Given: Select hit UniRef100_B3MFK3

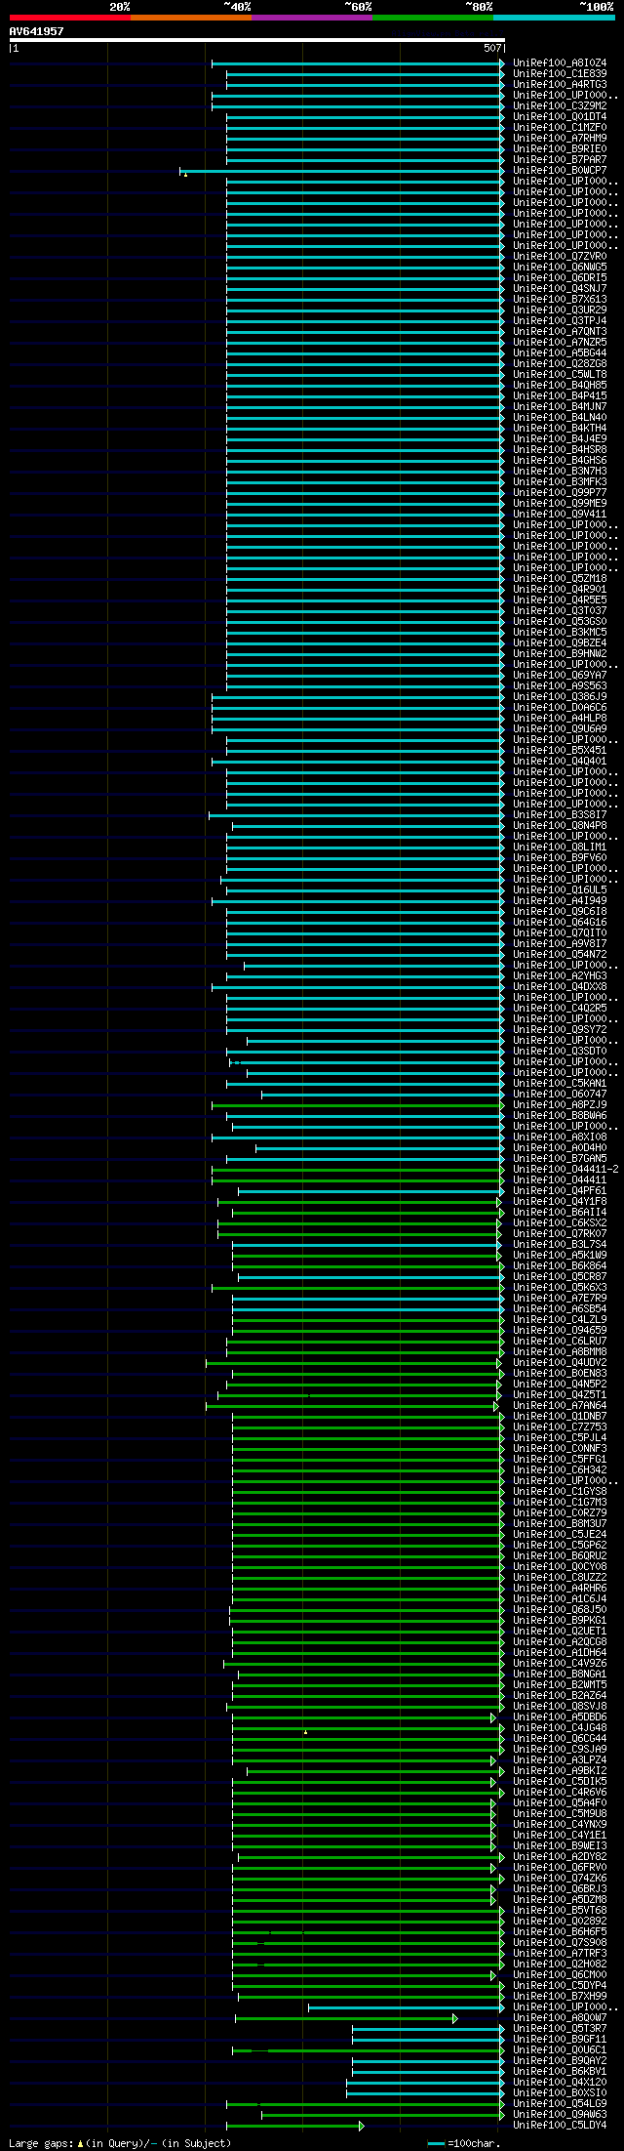Looking at the screenshot, I should coord(560,482).
